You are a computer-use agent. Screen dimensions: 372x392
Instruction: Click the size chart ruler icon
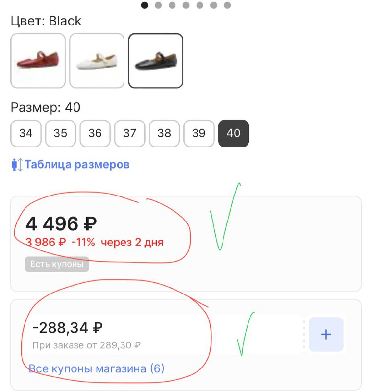pyautogui.click(x=17, y=165)
